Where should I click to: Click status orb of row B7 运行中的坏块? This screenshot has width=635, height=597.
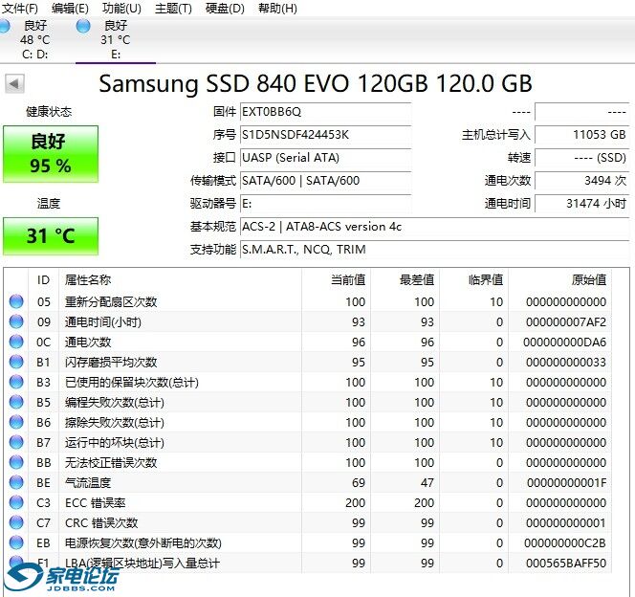tap(16, 442)
